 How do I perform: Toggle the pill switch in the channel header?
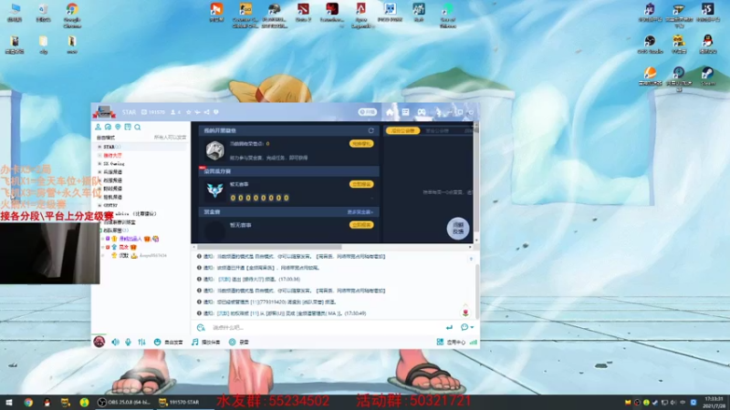(x=368, y=112)
